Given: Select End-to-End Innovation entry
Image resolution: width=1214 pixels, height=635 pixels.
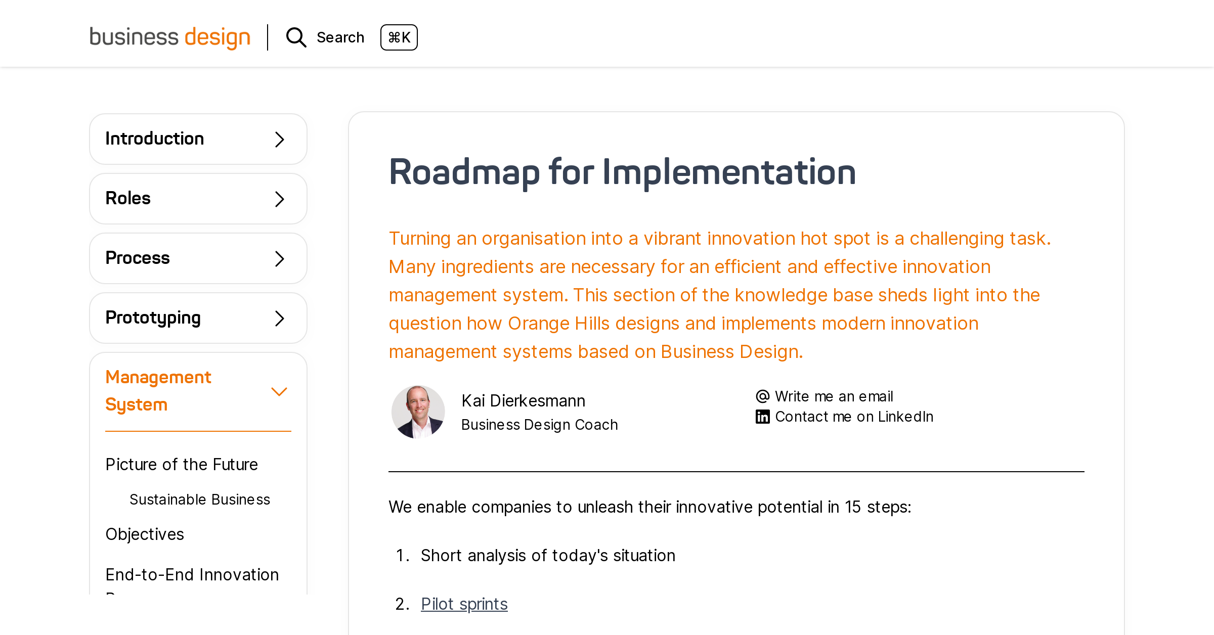Looking at the screenshot, I should pos(192,574).
